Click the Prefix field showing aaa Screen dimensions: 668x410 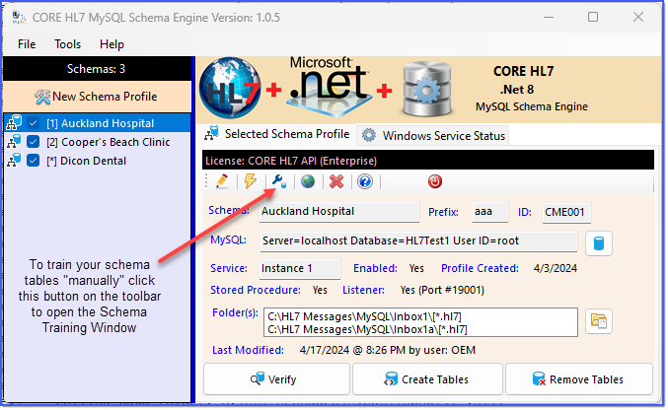tap(490, 212)
